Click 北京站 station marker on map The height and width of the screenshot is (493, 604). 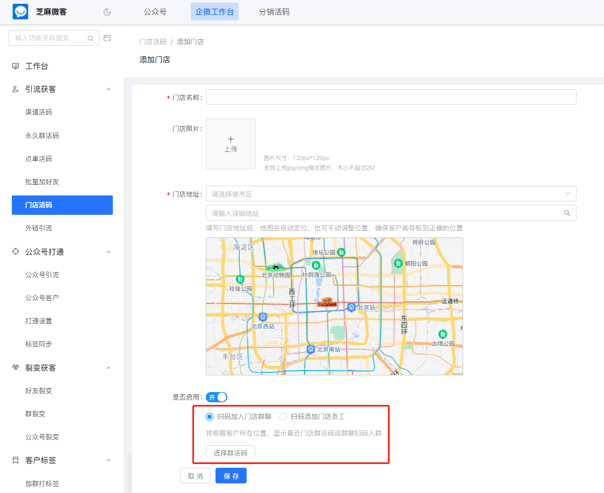point(351,307)
